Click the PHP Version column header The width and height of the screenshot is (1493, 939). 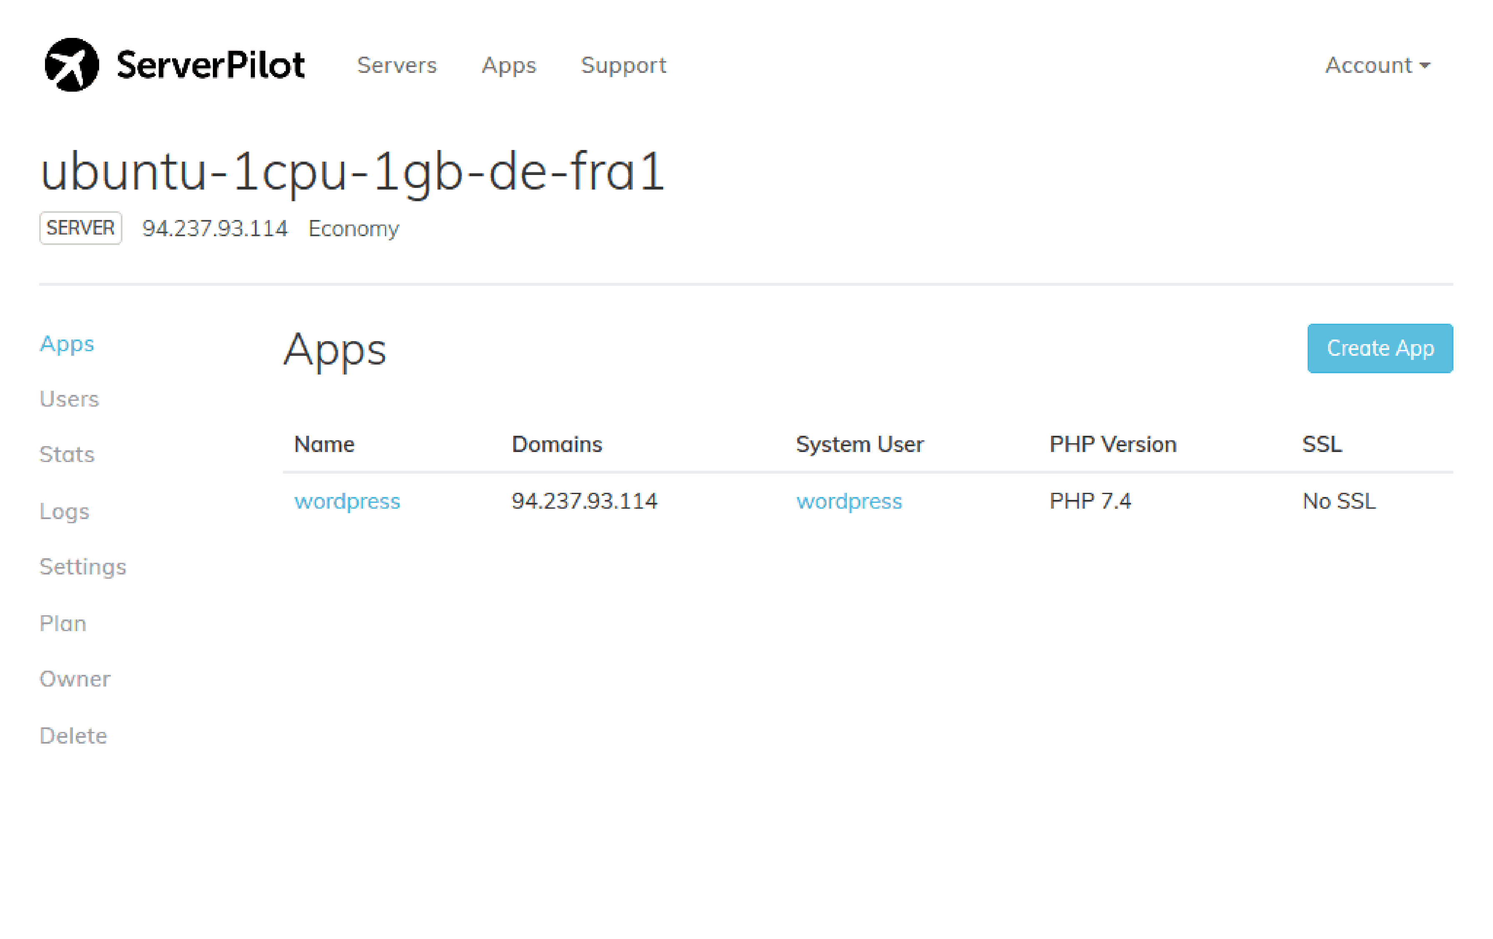(x=1112, y=444)
